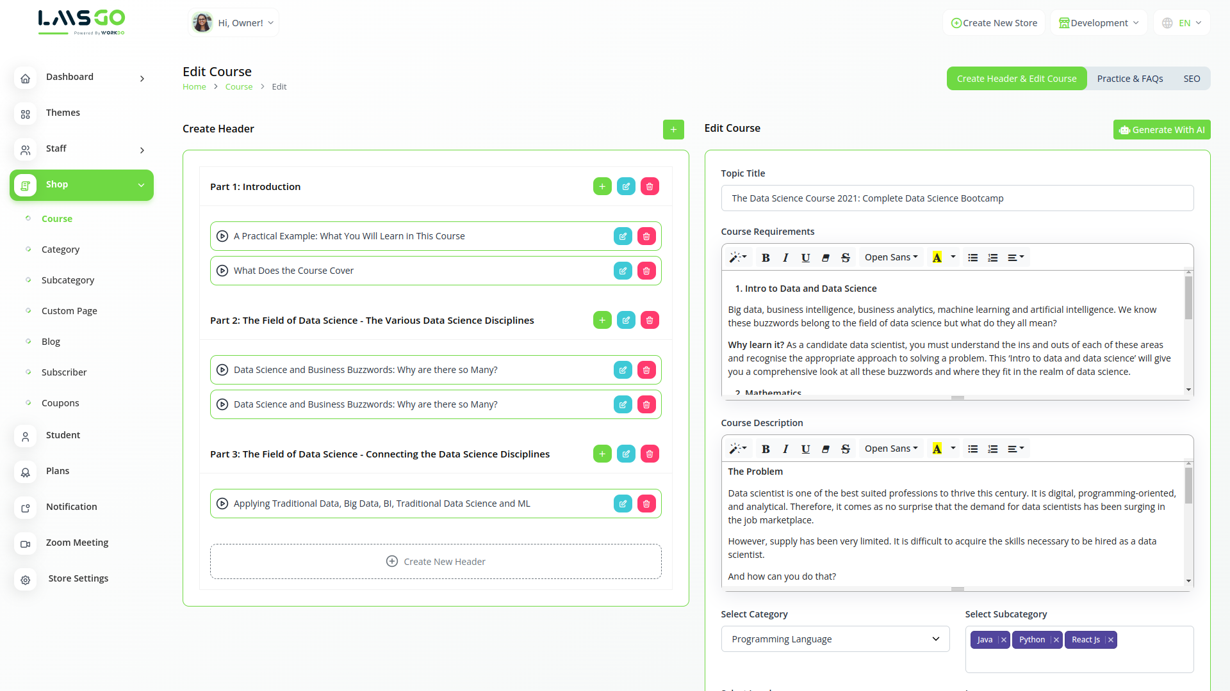This screenshot has width=1230, height=691.
Task: Click Create New Header button
Action: click(x=436, y=561)
